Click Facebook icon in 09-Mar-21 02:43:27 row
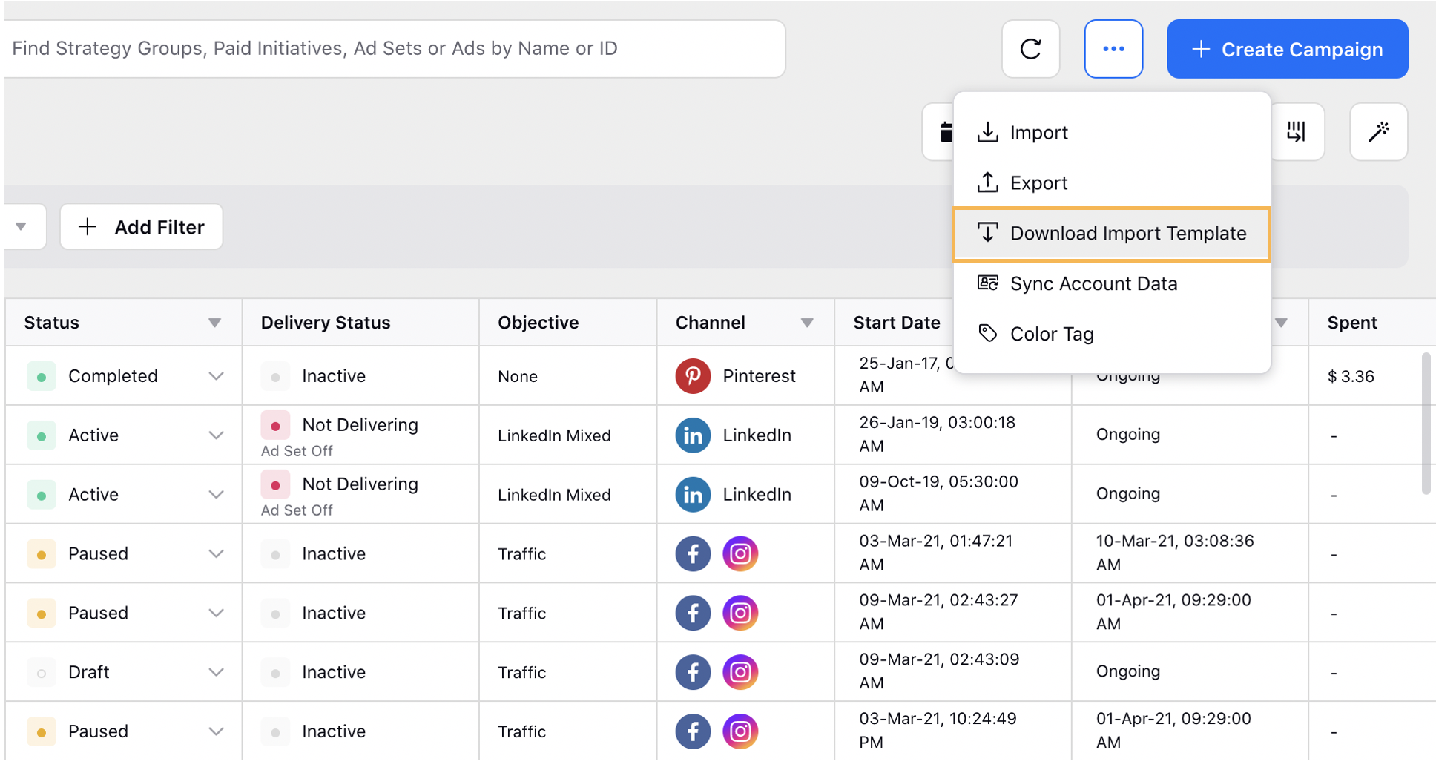 pos(693,614)
